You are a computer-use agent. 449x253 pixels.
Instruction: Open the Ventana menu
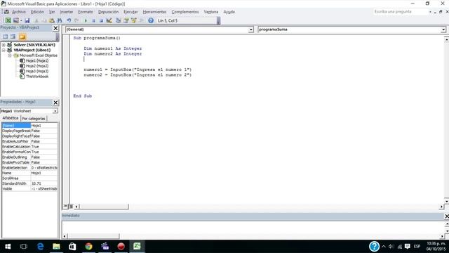pos(211,12)
